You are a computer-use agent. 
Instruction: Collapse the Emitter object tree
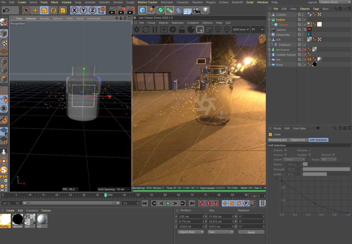(x=269, y=20)
